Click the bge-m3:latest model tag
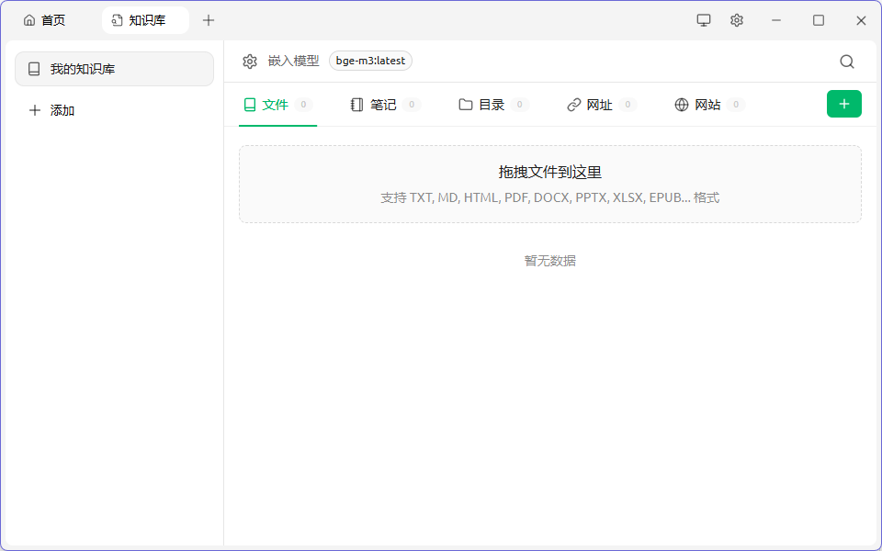The height and width of the screenshot is (551, 882). tap(370, 61)
